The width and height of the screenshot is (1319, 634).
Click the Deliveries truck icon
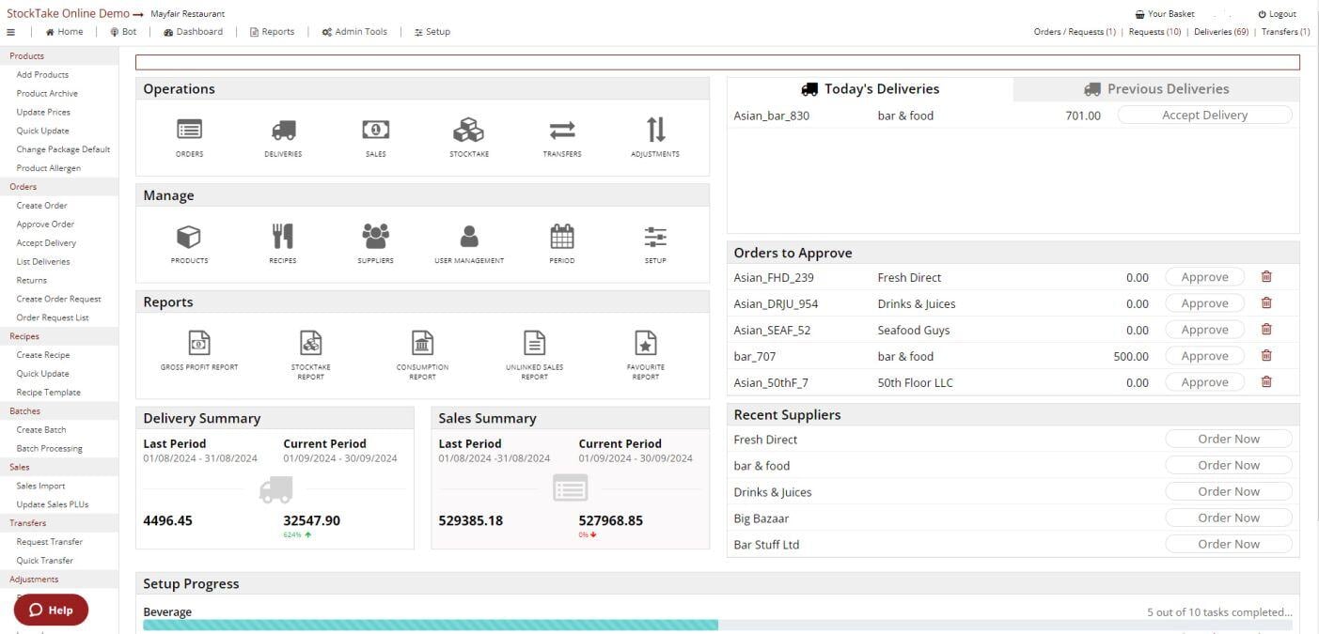(283, 131)
